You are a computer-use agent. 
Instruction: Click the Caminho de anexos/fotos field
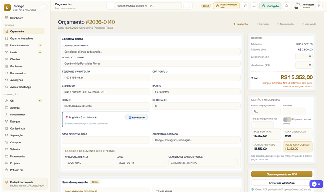click(x=203, y=163)
